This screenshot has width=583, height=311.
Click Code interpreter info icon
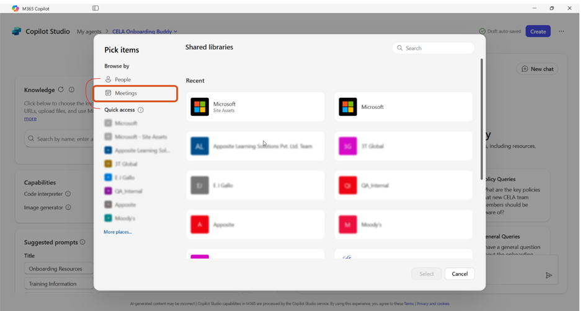click(x=68, y=193)
